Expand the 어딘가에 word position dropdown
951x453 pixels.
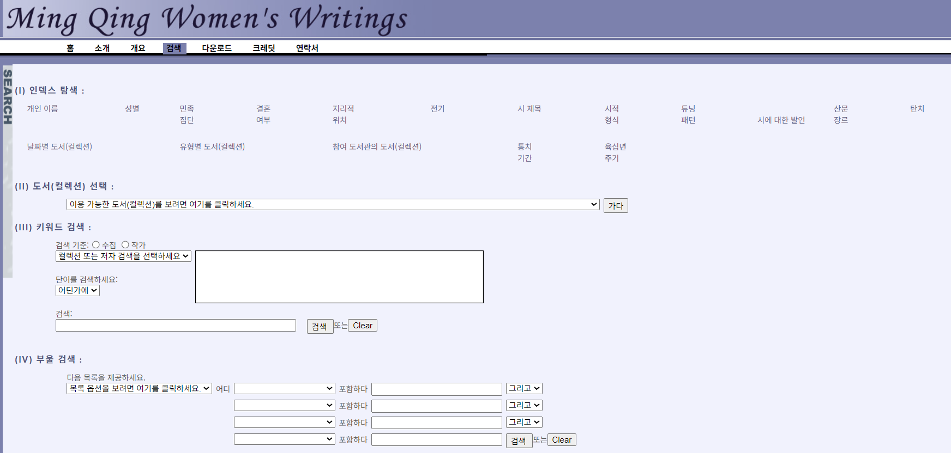(77, 291)
